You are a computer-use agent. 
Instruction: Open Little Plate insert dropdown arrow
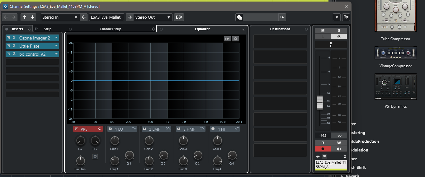[x=56, y=46]
